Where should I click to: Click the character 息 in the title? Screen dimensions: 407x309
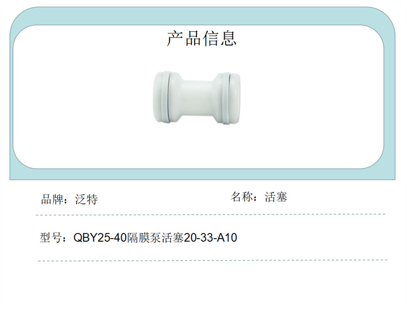[x=228, y=38]
